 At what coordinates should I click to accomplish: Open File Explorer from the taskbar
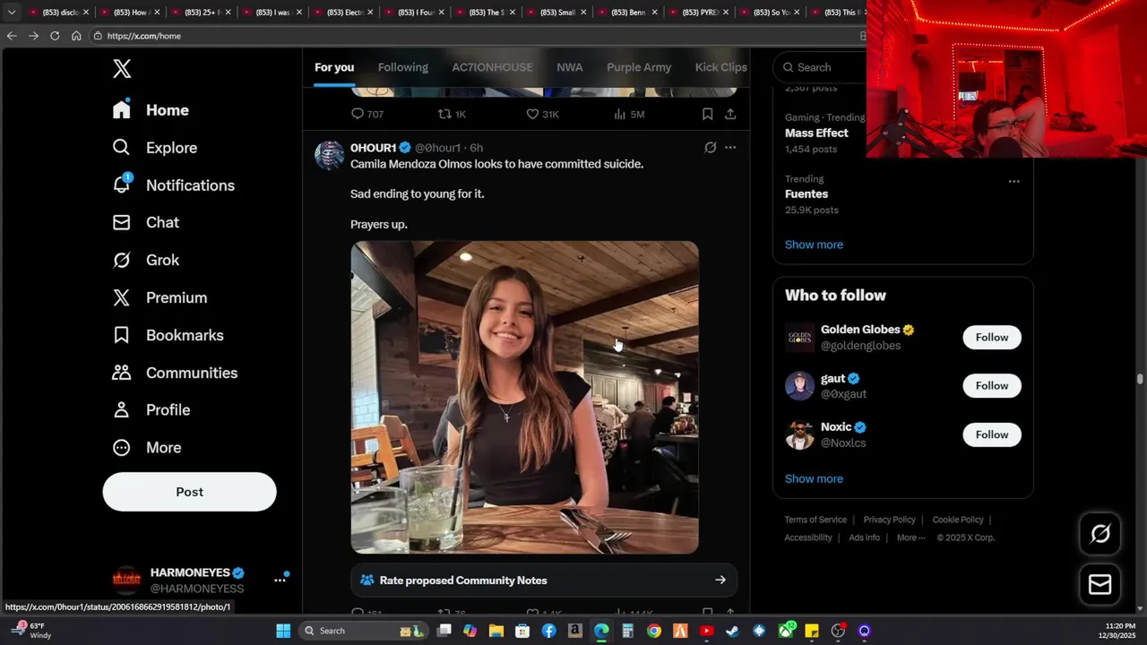(496, 631)
